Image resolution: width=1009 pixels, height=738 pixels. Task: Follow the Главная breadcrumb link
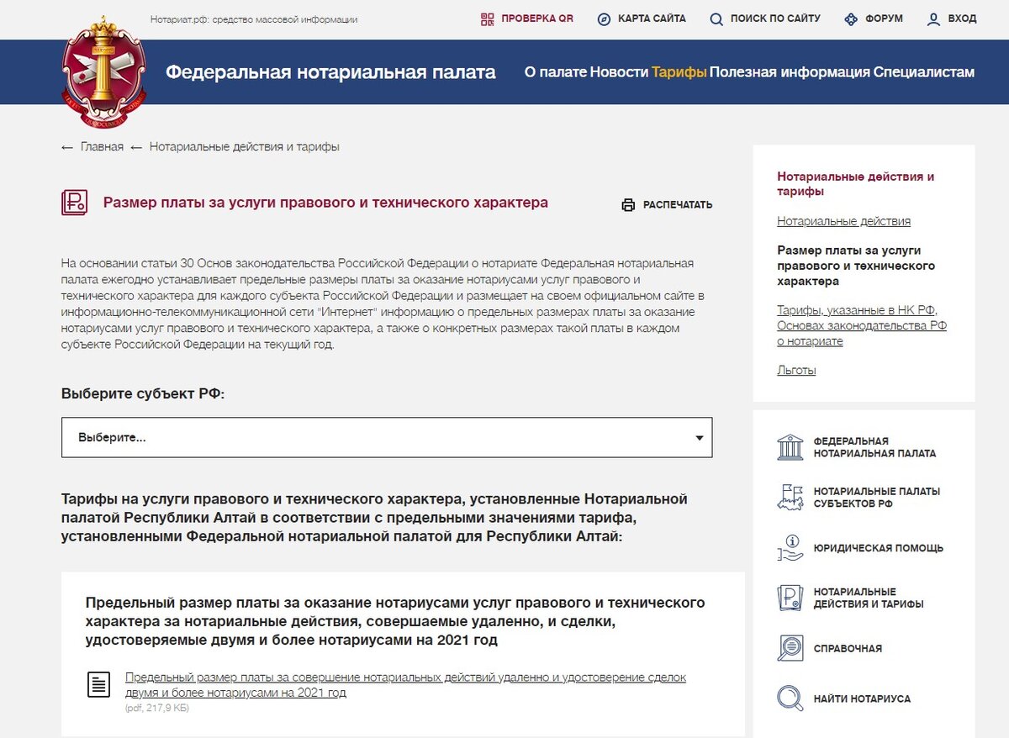(102, 147)
